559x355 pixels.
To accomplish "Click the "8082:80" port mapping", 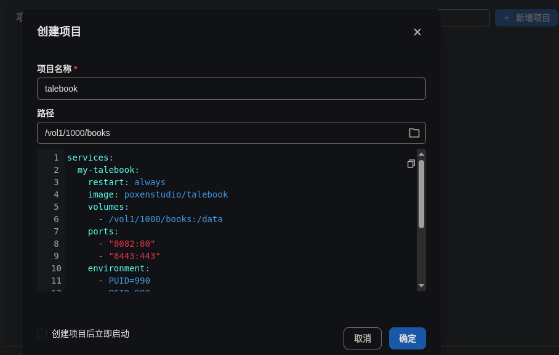I will coord(132,244).
